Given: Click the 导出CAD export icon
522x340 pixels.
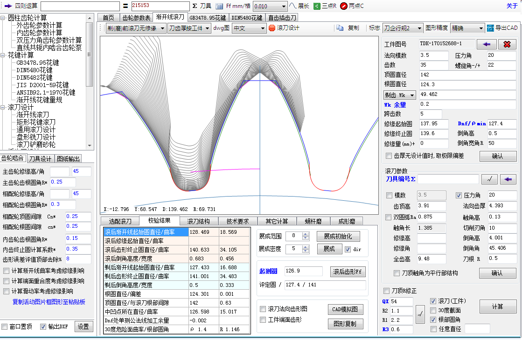Looking at the screenshot, I should coord(490,28).
